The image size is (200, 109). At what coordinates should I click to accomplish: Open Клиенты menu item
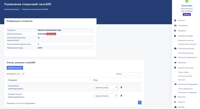[181, 20]
